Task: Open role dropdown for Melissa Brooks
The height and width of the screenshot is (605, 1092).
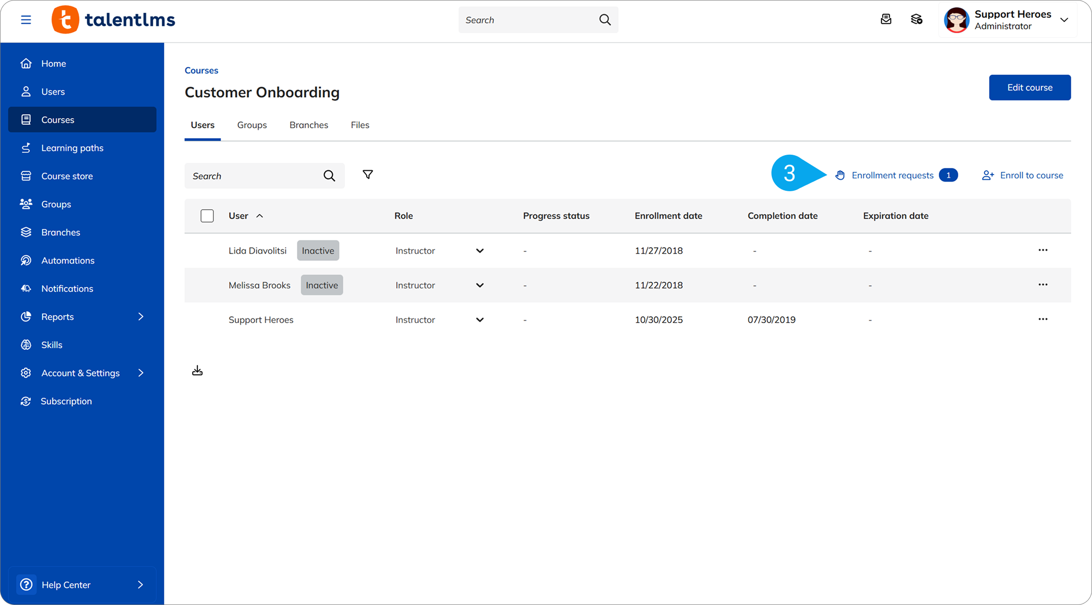Action: pyautogui.click(x=480, y=285)
